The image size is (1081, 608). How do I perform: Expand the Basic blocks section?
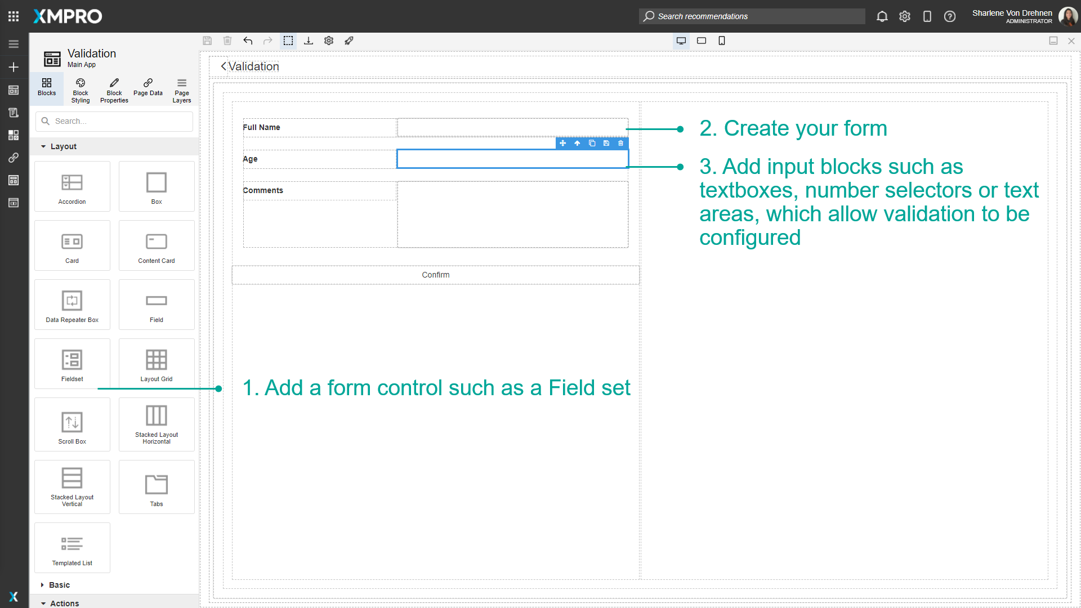(x=59, y=585)
